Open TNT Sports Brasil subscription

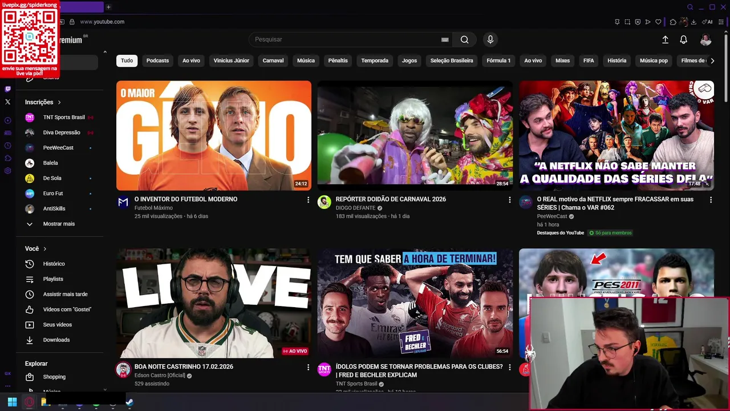click(x=59, y=117)
